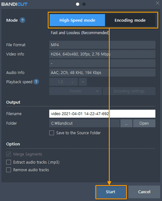Check Remove audio tracks option
This screenshot has width=162, height=201.
click(8, 170)
